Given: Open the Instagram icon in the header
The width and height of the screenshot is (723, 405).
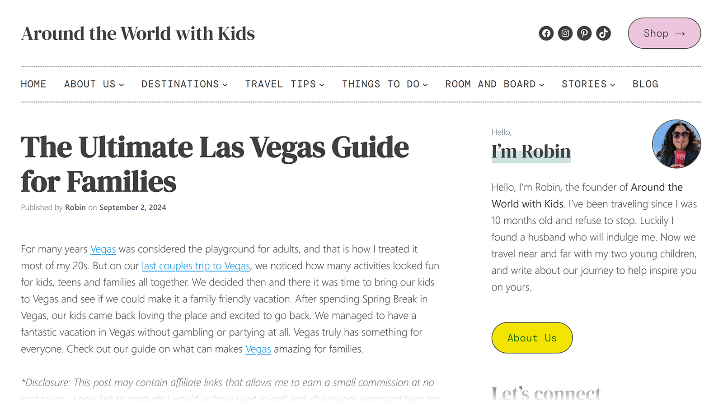Looking at the screenshot, I should click(565, 33).
